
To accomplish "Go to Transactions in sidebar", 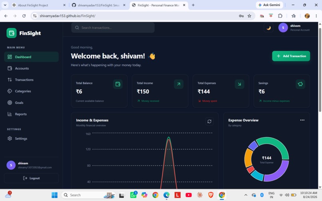I will [31, 80].
